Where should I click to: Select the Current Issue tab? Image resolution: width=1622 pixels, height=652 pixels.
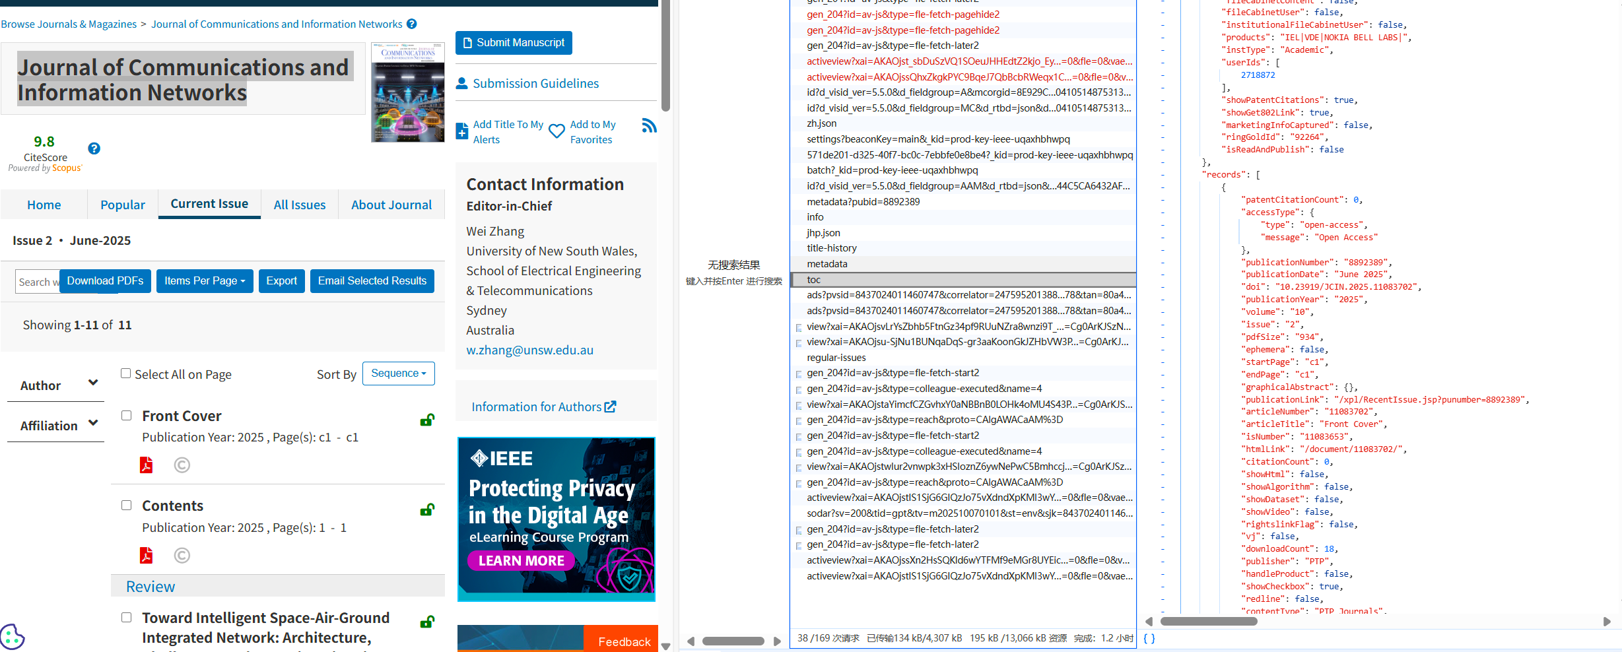(x=209, y=204)
